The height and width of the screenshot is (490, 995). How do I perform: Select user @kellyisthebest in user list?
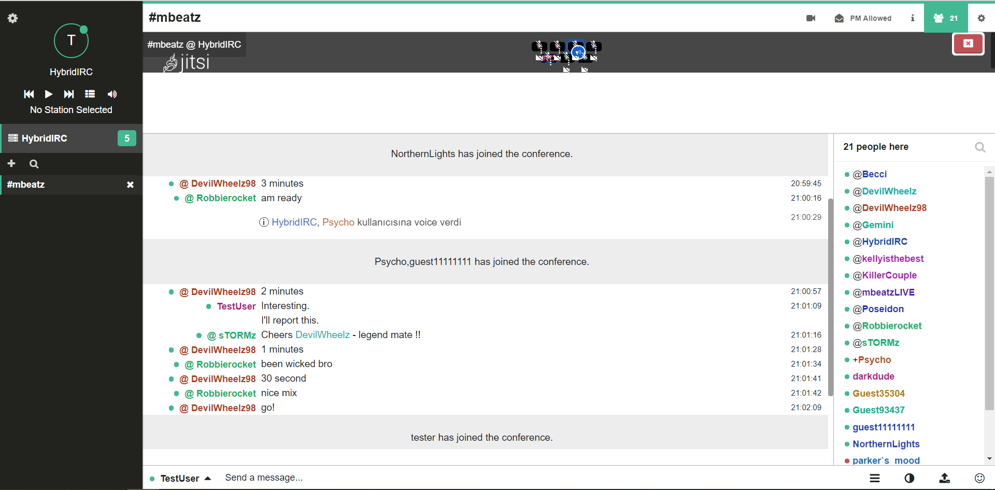point(888,259)
